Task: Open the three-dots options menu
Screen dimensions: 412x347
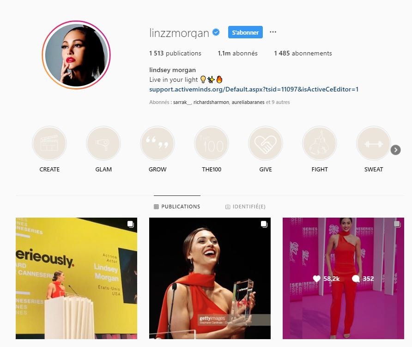Action: pos(273,32)
